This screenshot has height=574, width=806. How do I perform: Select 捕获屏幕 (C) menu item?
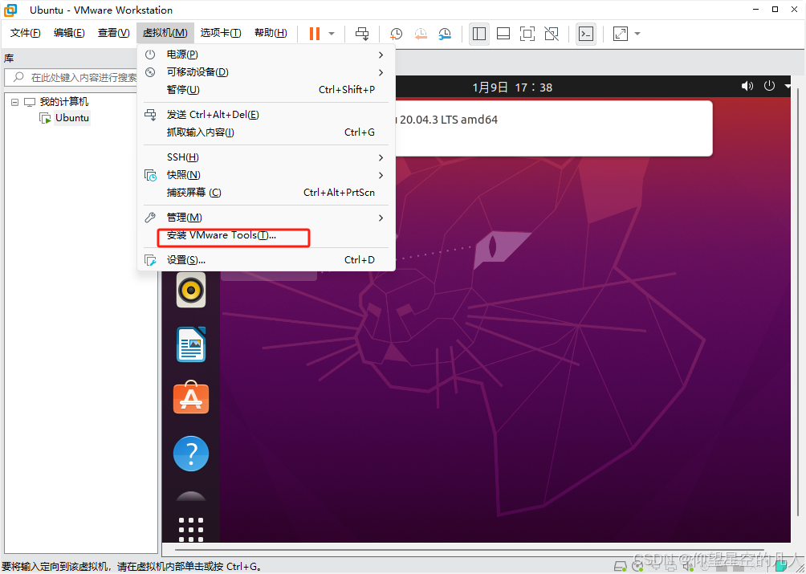[x=266, y=193]
